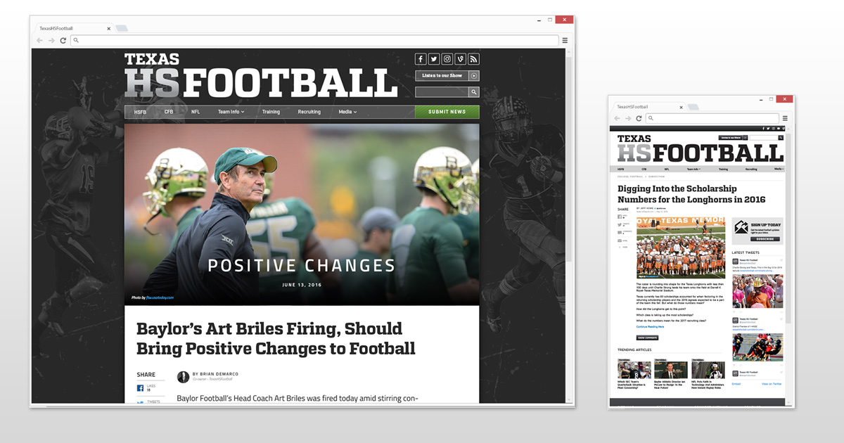Open new tab button in large browser window
This screenshot has height=443, width=844.
pyautogui.click(x=122, y=29)
